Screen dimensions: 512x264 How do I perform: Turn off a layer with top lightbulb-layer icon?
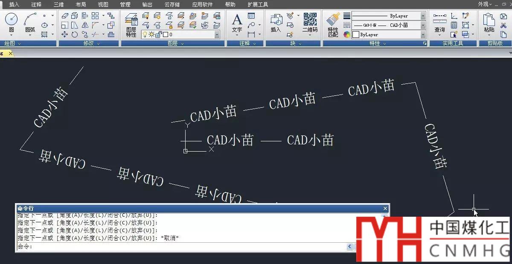tap(145, 16)
